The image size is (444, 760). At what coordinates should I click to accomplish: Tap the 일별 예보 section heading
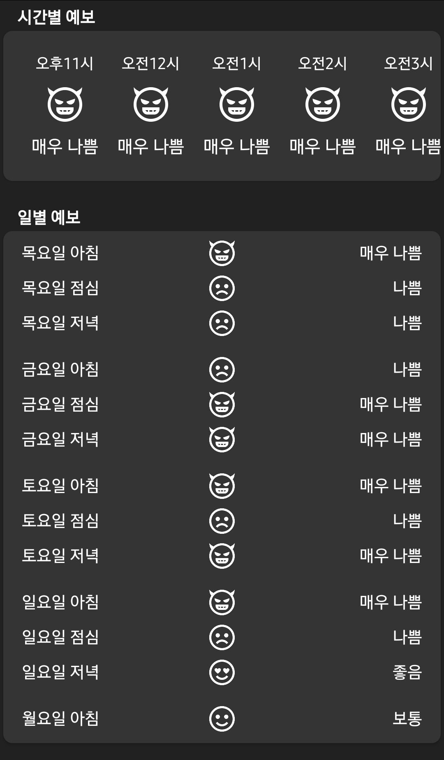coord(49,217)
